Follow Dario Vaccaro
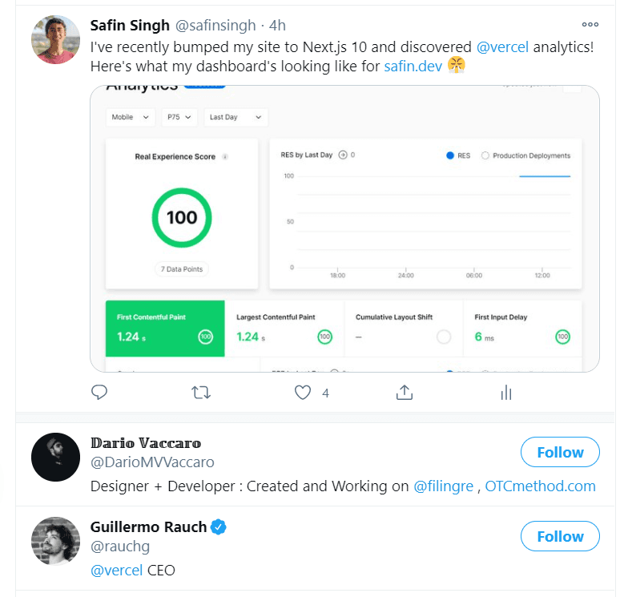 coord(560,452)
